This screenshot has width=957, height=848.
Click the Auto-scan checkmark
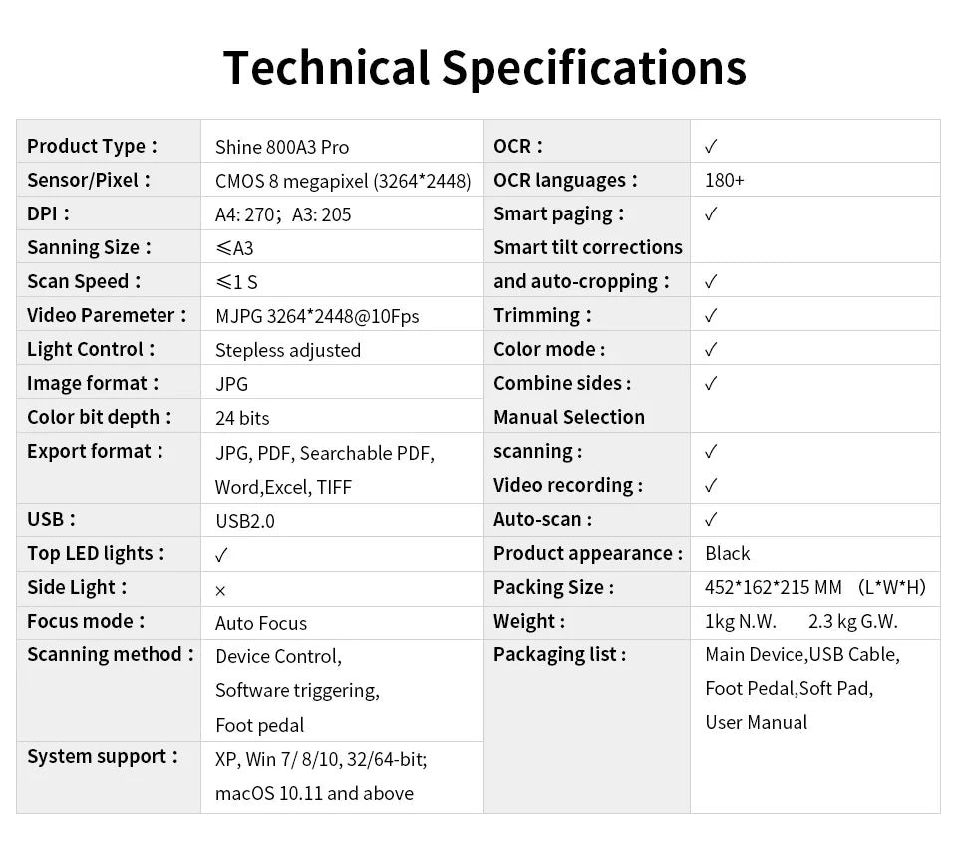pos(710,520)
